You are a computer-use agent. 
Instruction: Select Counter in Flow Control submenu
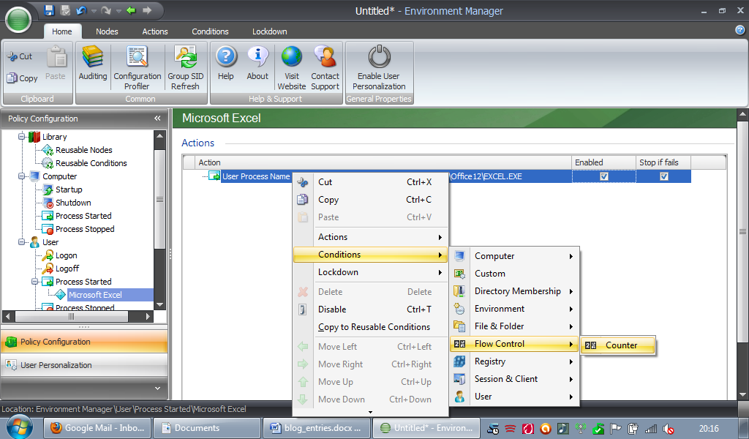tap(617, 345)
